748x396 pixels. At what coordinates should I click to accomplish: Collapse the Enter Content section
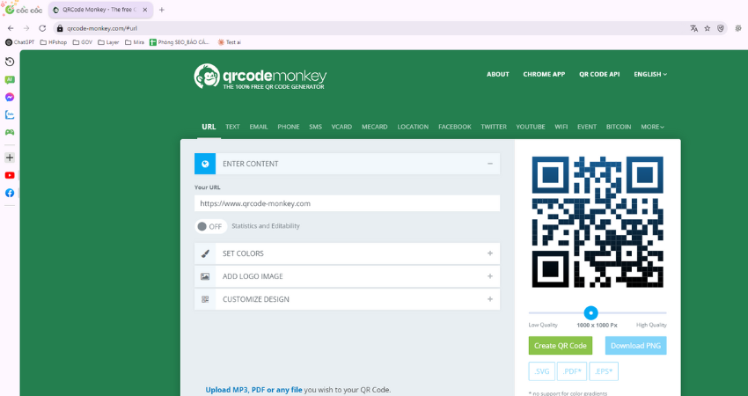(490, 164)
